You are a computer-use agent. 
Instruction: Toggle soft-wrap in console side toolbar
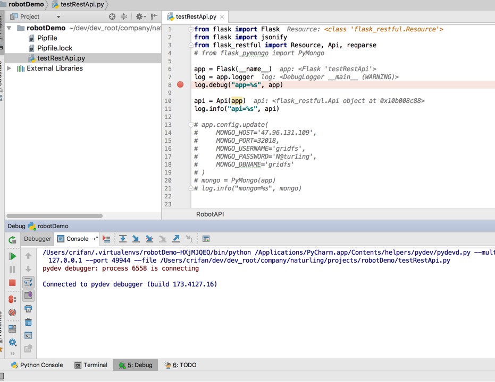coord(28,282)
